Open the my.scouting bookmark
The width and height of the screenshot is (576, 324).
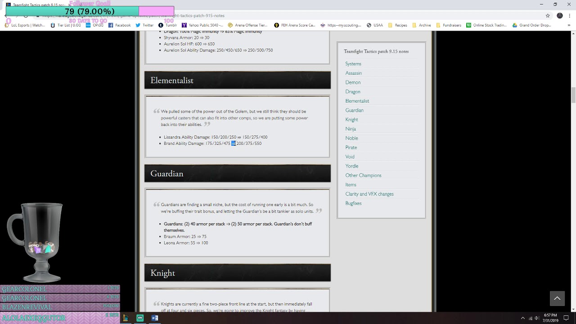click(x=341, y=25)
